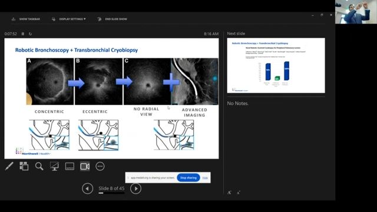Click Show Taskbar
The image size is (377, 212).
pos(26,19)
